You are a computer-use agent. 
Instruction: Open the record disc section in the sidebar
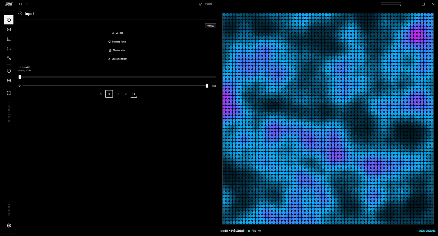[x=9, y=71]
